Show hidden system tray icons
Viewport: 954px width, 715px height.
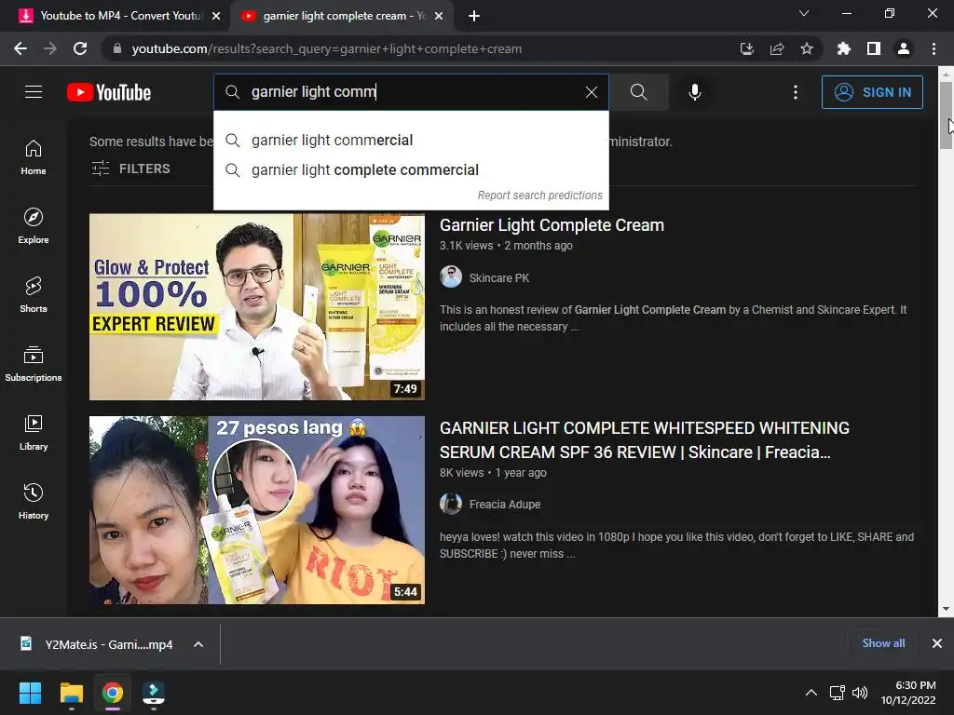[811, 693]
